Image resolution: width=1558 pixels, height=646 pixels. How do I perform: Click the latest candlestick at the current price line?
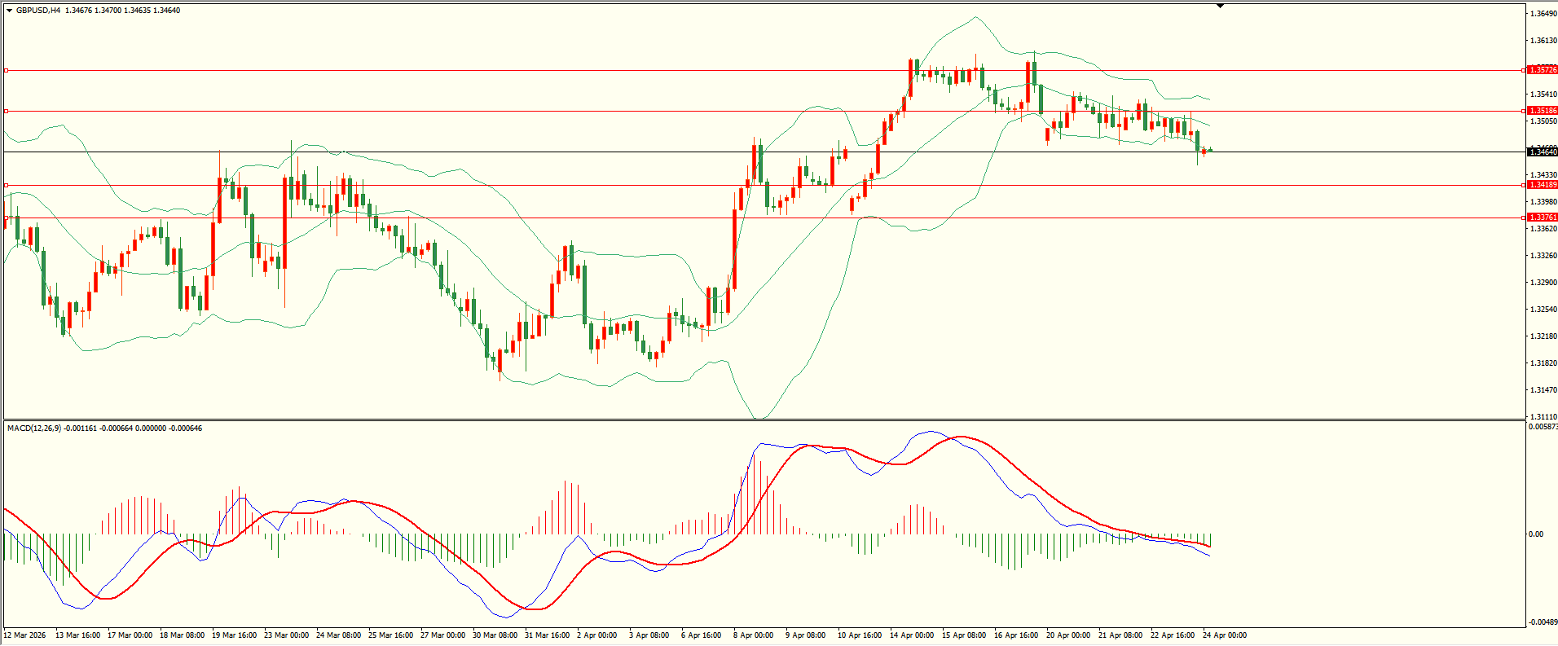tap(1211, 150)
